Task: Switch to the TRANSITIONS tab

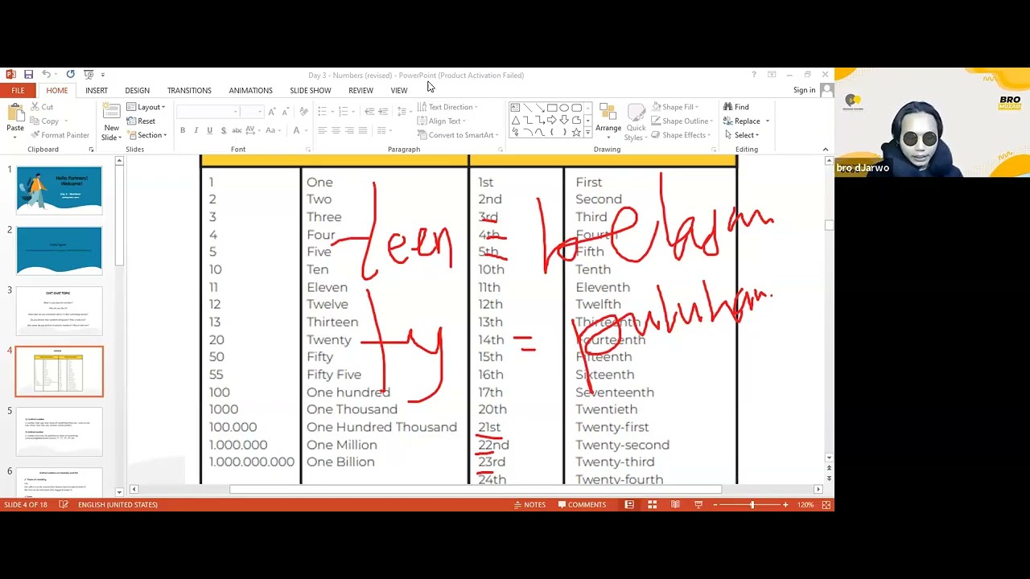Action: click(189, 91)
